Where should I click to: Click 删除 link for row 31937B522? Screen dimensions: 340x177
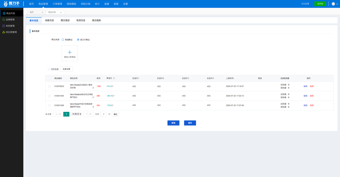point(312,86)
